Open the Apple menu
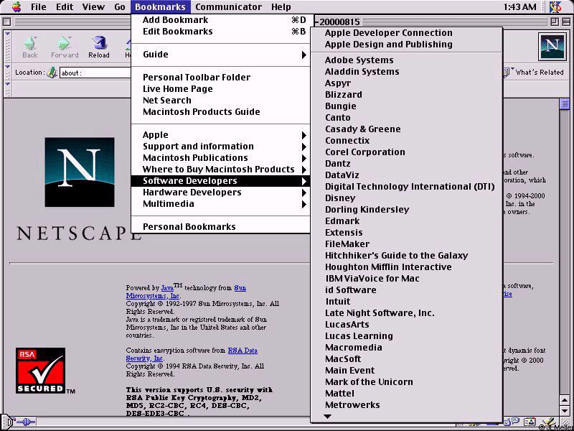The width and height of the screenshot is (574, 431). click(x=17, y=6)
